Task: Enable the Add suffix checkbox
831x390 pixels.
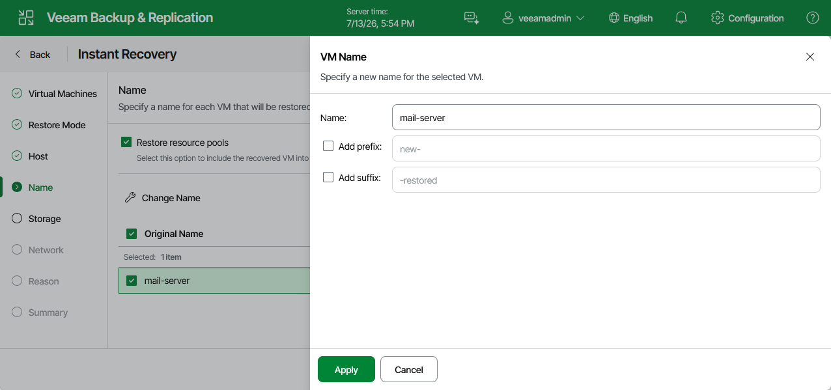Action: click(328, 178)
